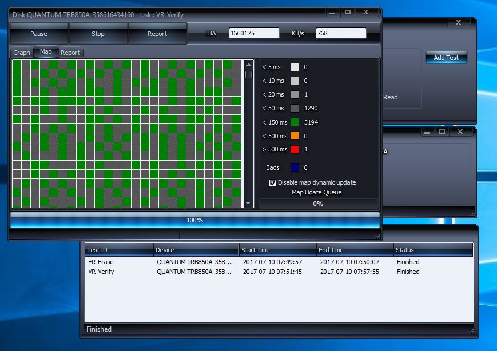The width and height of the screenshot is (497, 351).
Task: Click the 100% test progress bar
Action: click(x=194, y=220)
